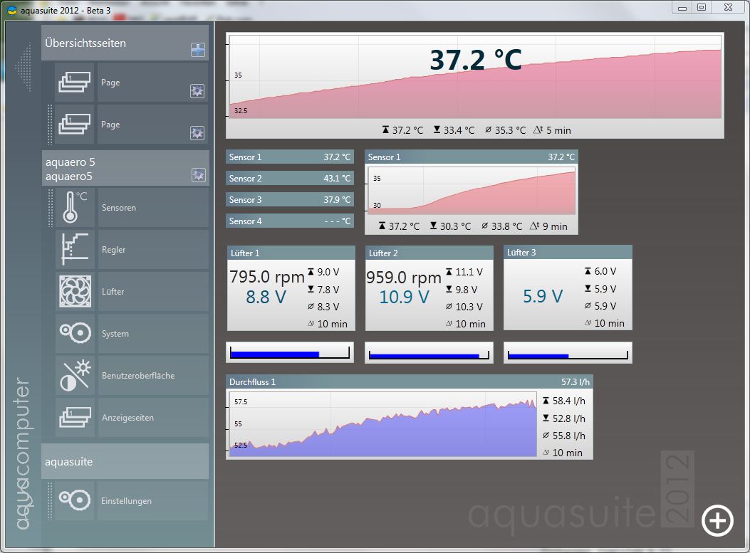
Task: Open the Benutzeroberfläche brightness icon
Action: click(75, 375)
